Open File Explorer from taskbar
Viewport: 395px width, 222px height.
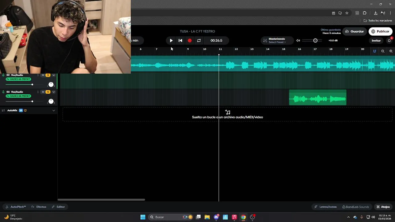pos(207,217)
